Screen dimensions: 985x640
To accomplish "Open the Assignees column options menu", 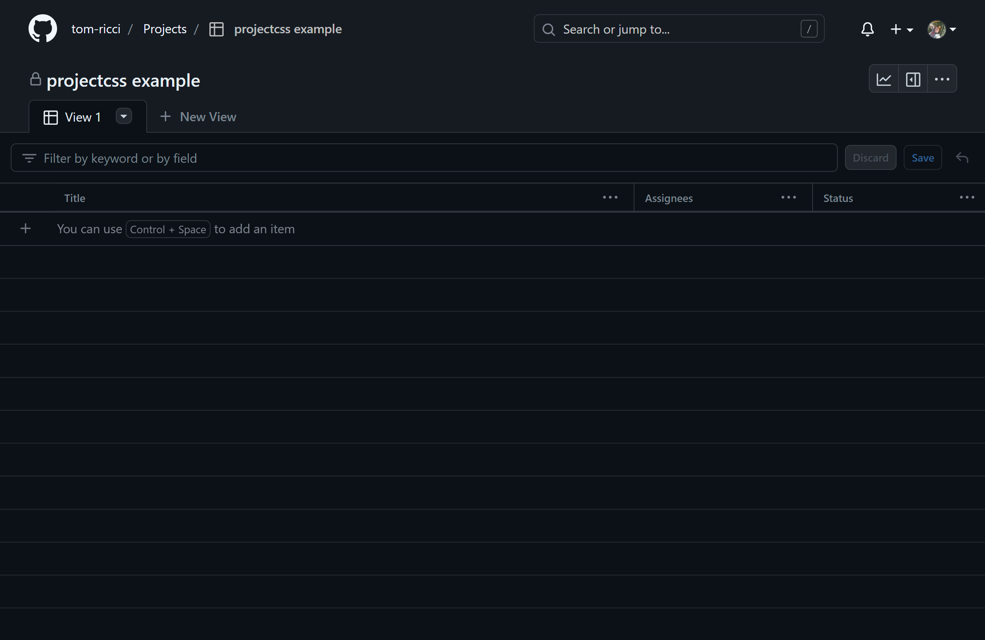I will click(788, 197).
